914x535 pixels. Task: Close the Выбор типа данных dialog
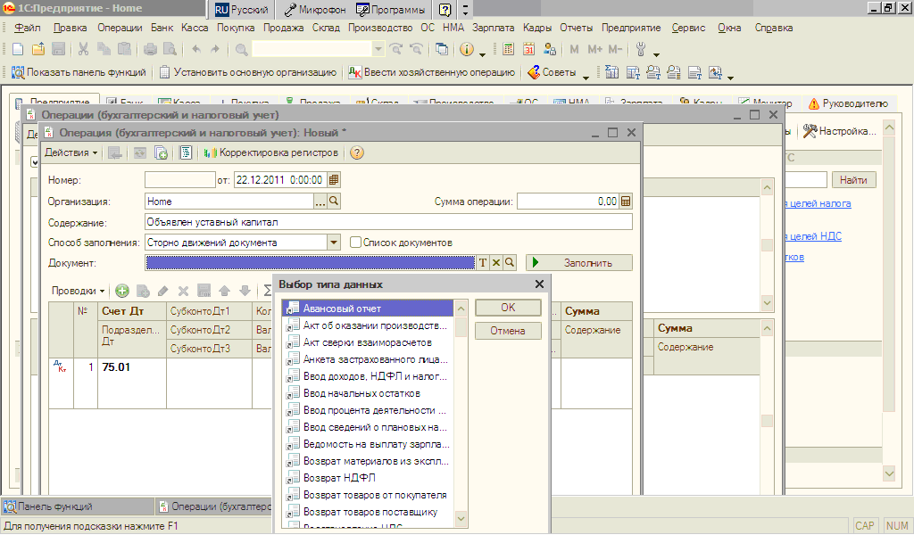(539, 284)
